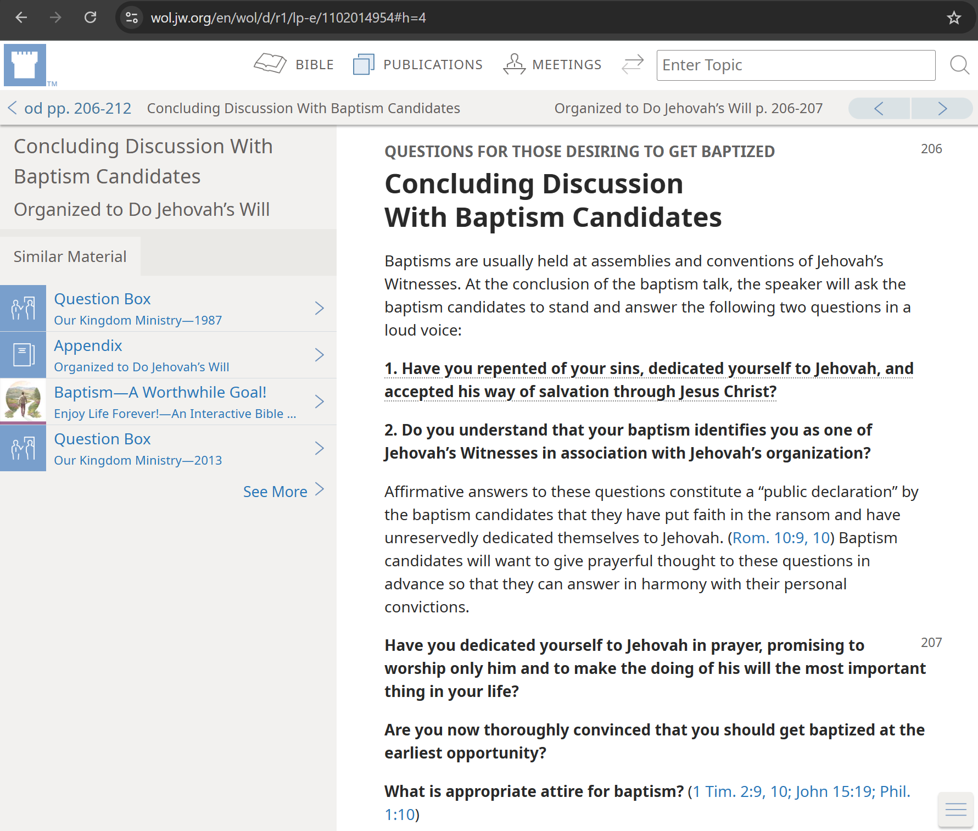Expand chevron for Question Box 2013
The image size is (978, 831).
[320, 448]
